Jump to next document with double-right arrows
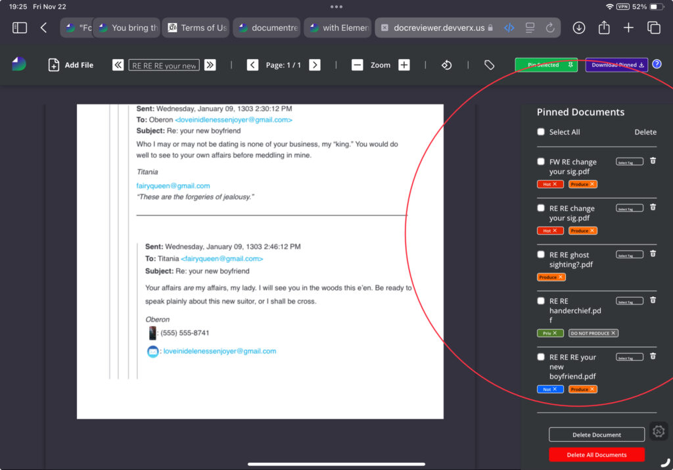Image resolution: width=673 pixels, height=470 pixels. (210, 65)
